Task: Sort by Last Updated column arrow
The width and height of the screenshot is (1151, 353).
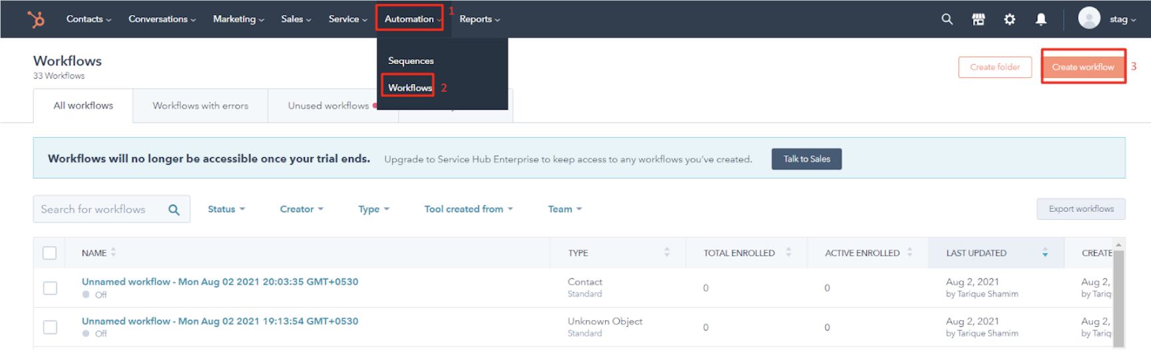Action: pos(1044,253)
